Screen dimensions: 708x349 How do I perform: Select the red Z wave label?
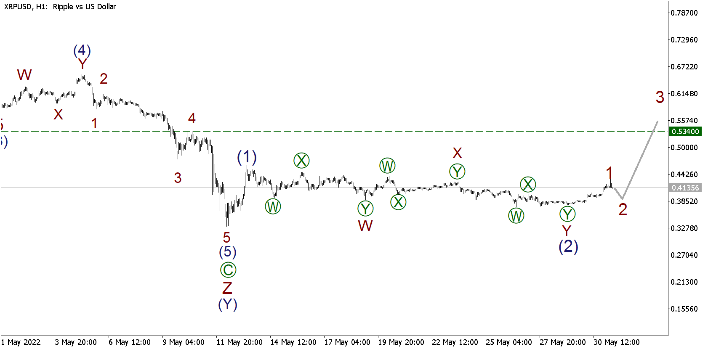[227, 288]
